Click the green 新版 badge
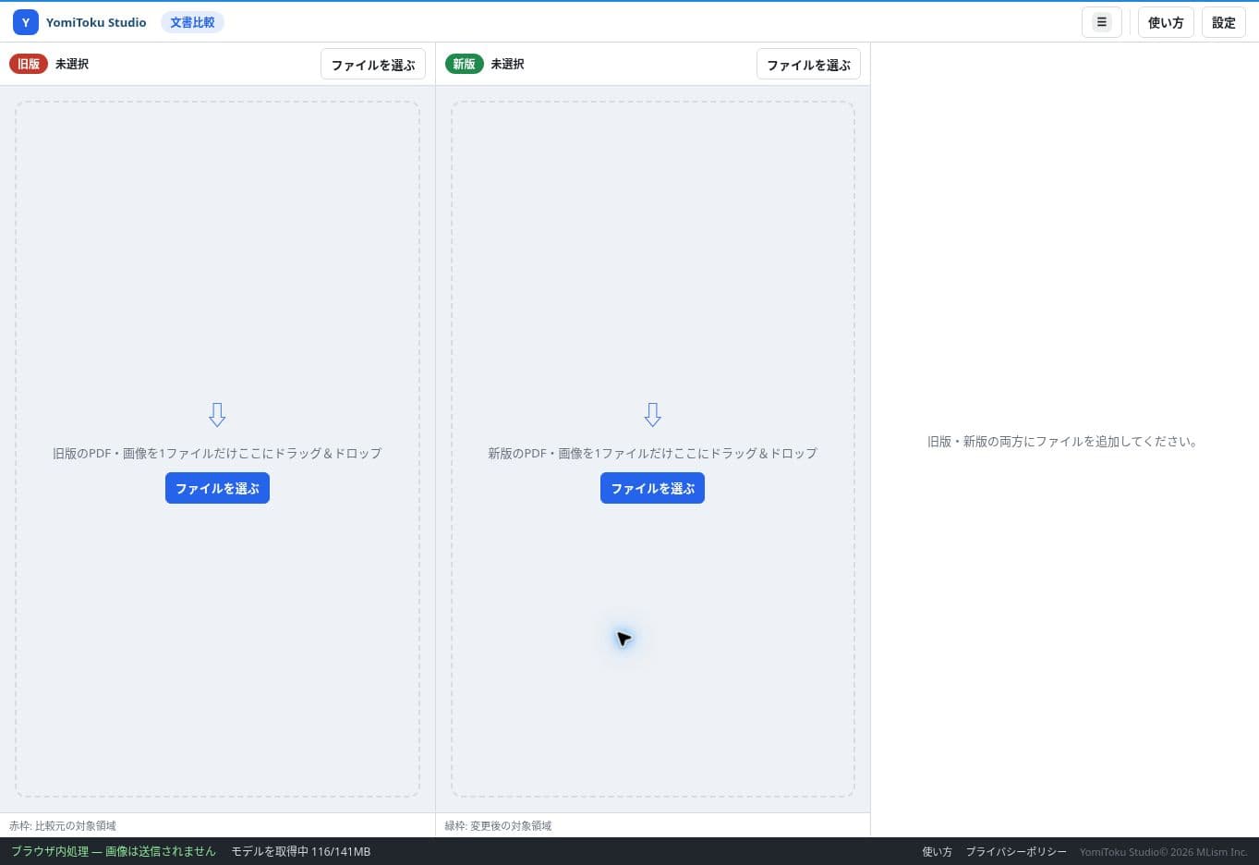 coord(464,64)
